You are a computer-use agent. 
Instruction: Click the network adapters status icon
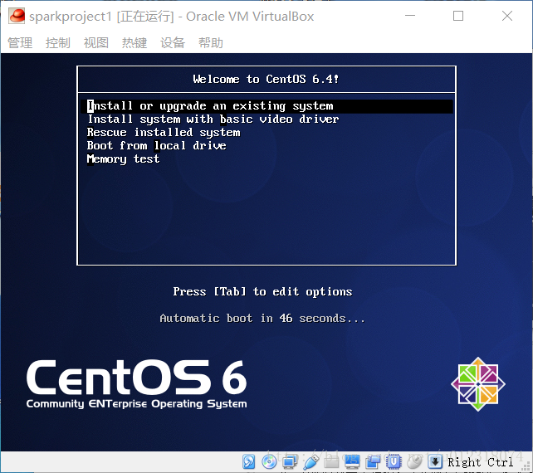pos(290,461)
